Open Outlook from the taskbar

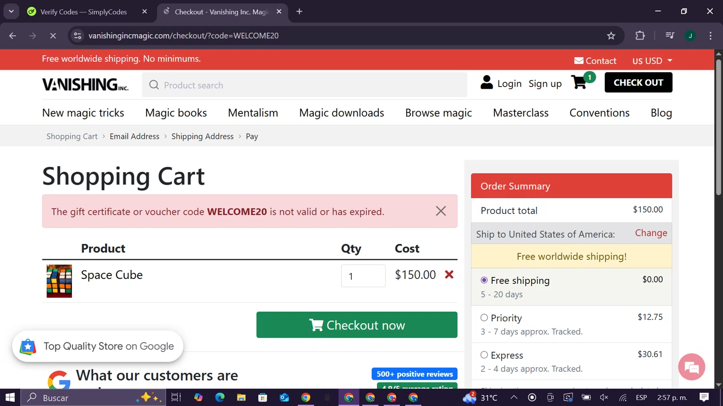284,397
